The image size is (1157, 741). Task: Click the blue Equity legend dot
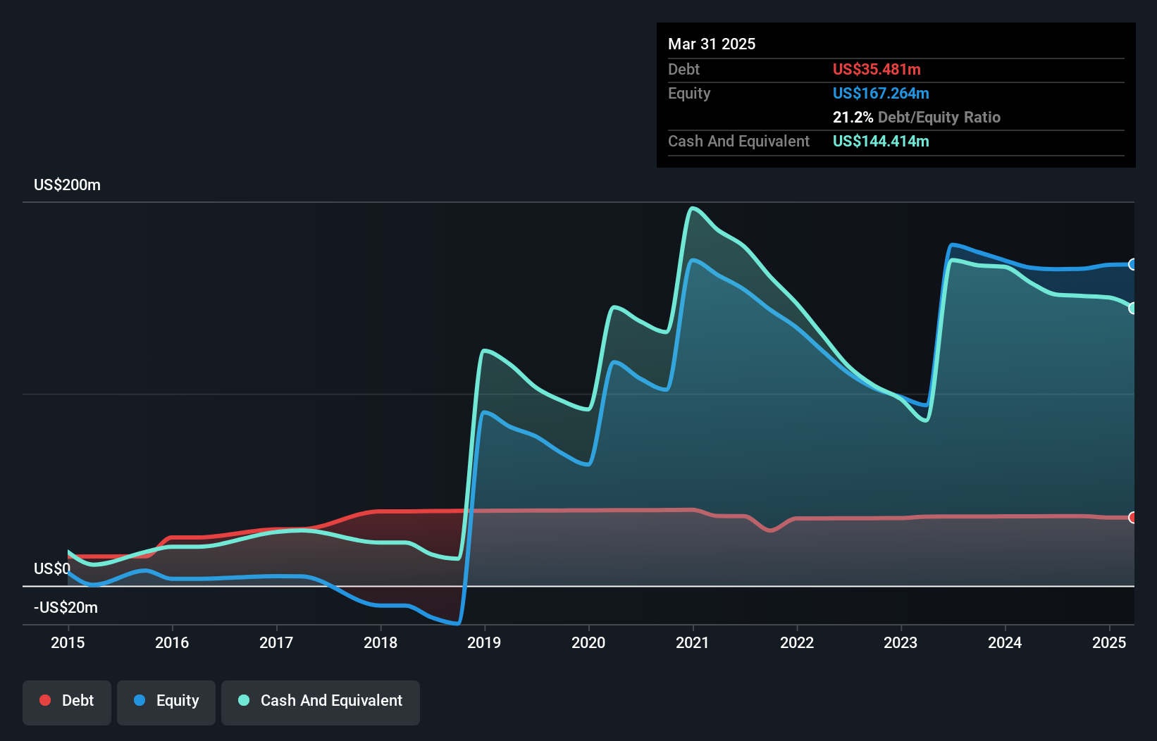140,700
